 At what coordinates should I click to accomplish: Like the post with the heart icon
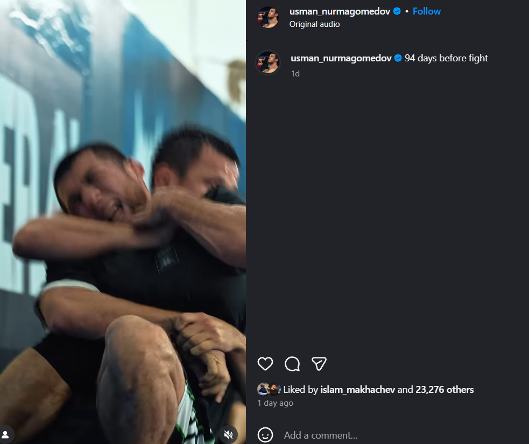pyautogui.click(x=265, y=364)
